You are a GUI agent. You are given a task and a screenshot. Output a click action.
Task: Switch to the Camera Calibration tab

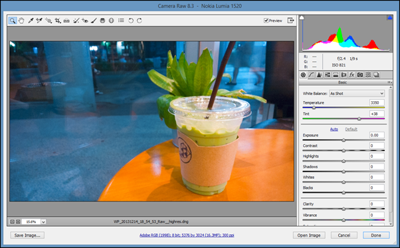pos(360,74)
